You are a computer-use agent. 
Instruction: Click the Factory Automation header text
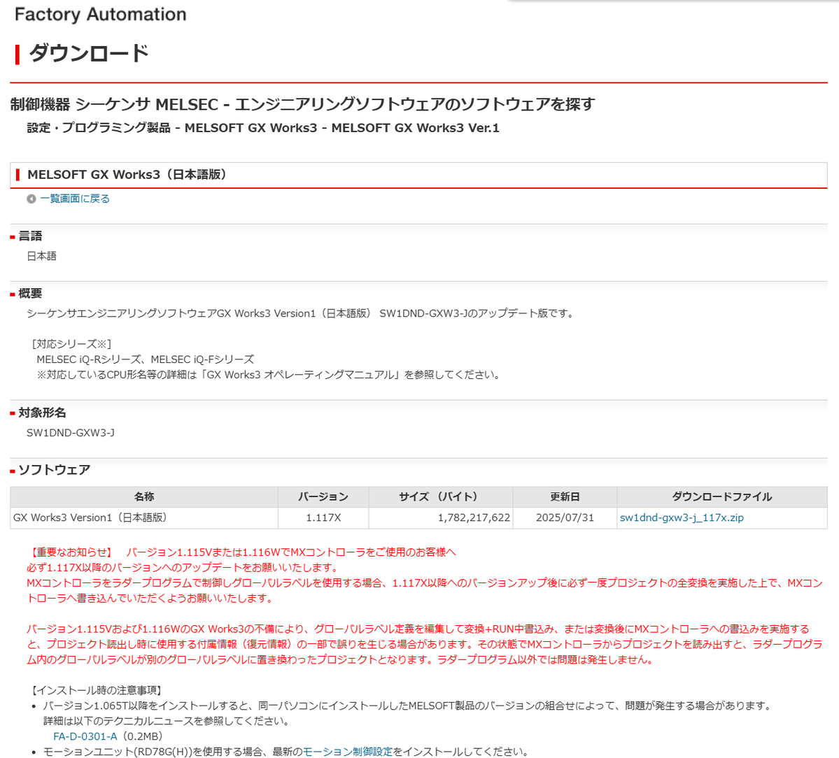tap(101, 15)
